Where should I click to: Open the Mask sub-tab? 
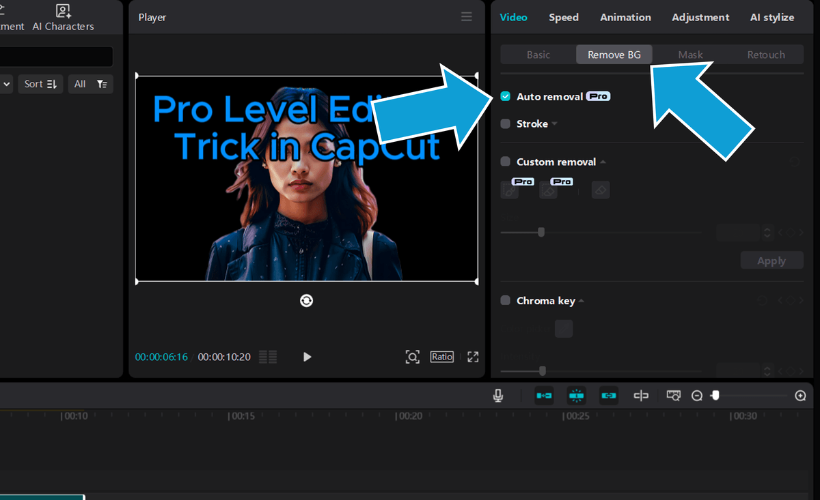690,55
